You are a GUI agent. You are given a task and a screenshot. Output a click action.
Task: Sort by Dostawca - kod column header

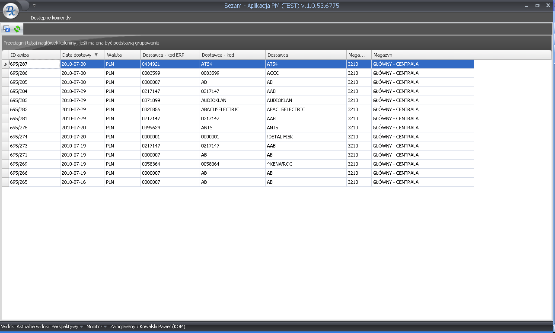click(x=233, y=55)
